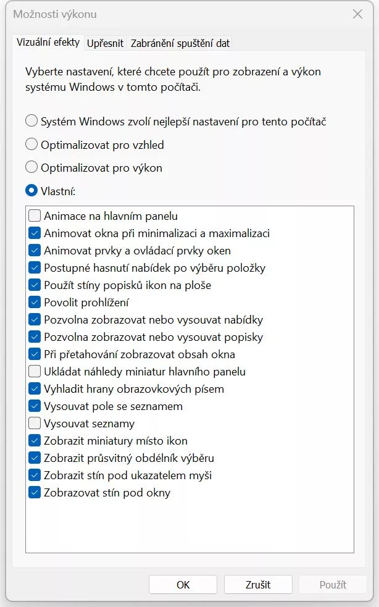Switch to the Upřesnit tab

pyautogui.click(x=106, y=43)
